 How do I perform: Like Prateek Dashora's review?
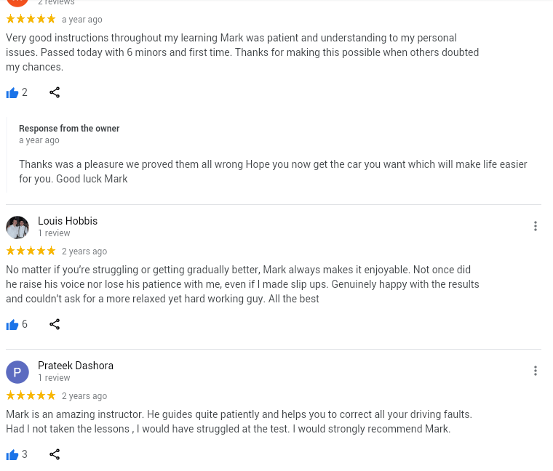coord(12,455)
